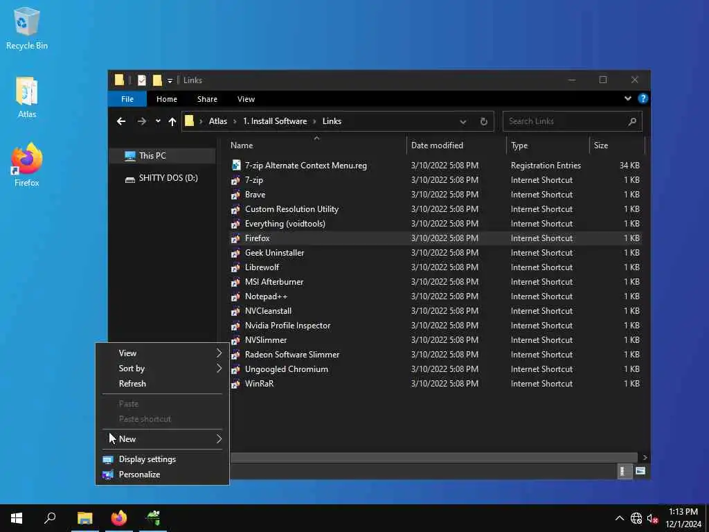Open the New submenu in context menu
Screen dimensions: 709x532
click(162, 439)
